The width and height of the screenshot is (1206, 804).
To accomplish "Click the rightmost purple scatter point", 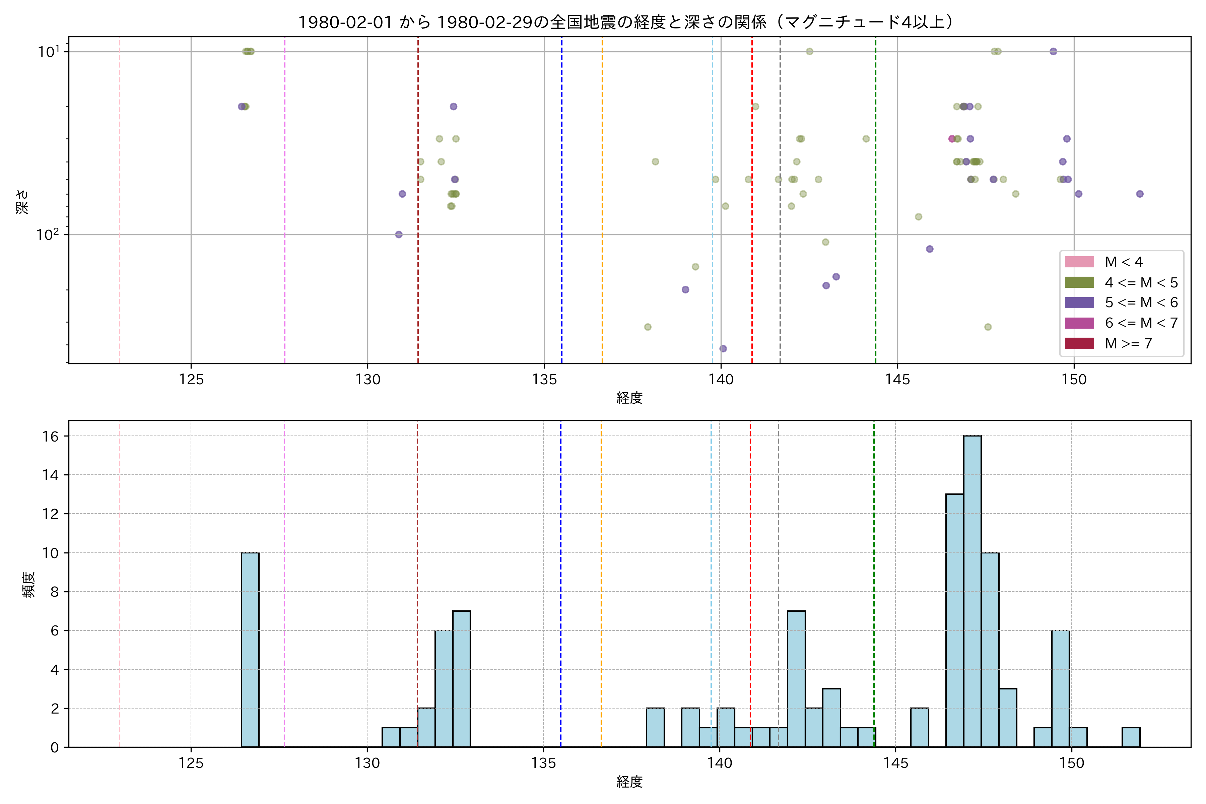I will tap(1140, 194).
